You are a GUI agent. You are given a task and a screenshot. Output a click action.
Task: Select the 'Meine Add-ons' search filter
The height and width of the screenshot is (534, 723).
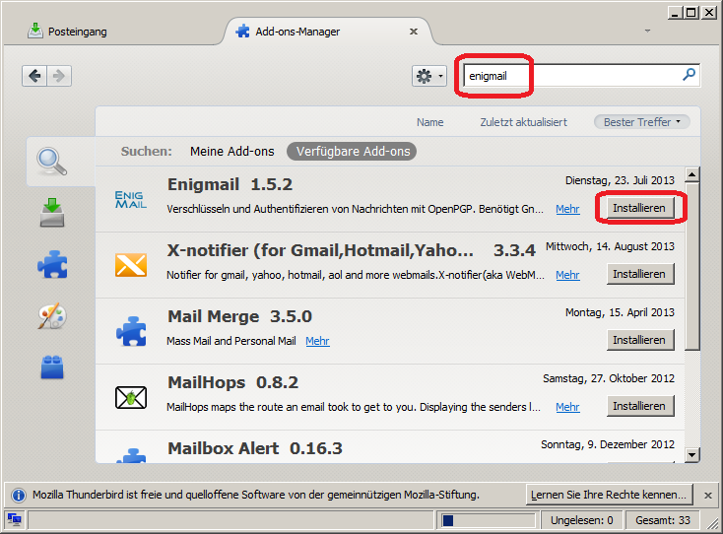click(231, 152)
